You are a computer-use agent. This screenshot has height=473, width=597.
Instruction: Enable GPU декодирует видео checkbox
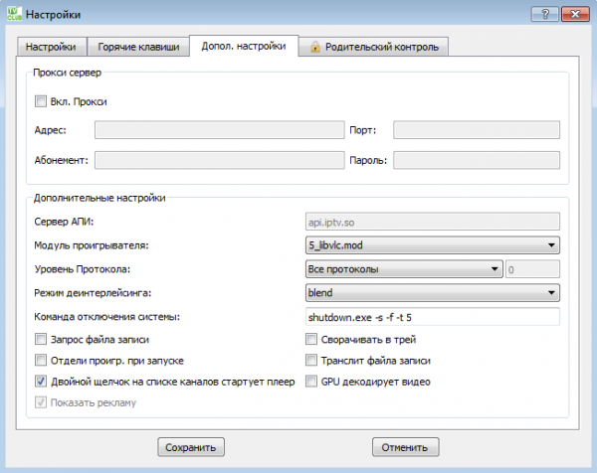(311, 381)
